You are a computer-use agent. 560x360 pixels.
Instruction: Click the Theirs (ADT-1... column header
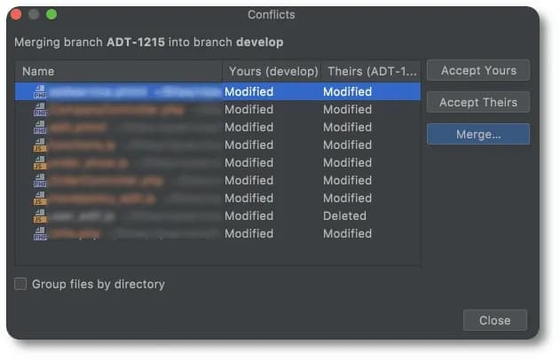(372, 71)
